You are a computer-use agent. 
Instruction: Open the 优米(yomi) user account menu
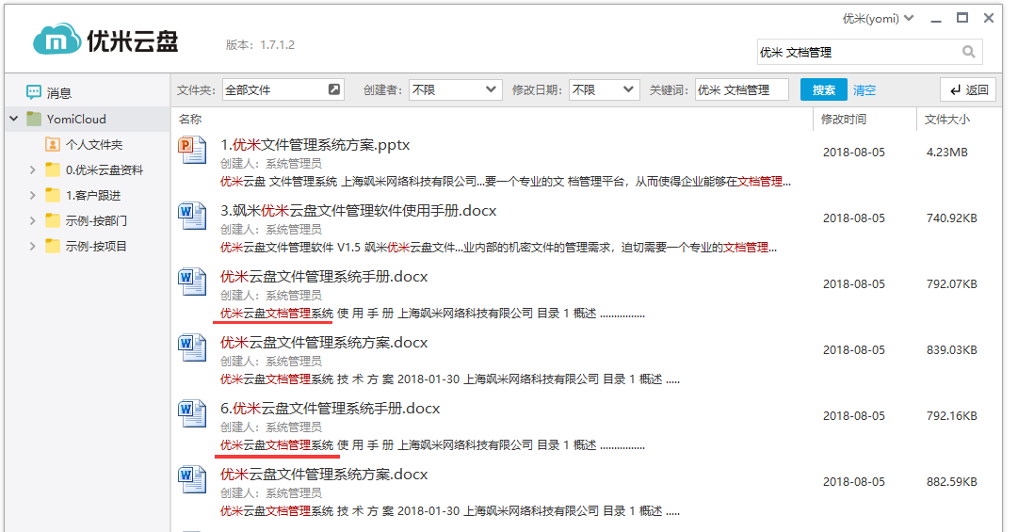coord(878,18)
